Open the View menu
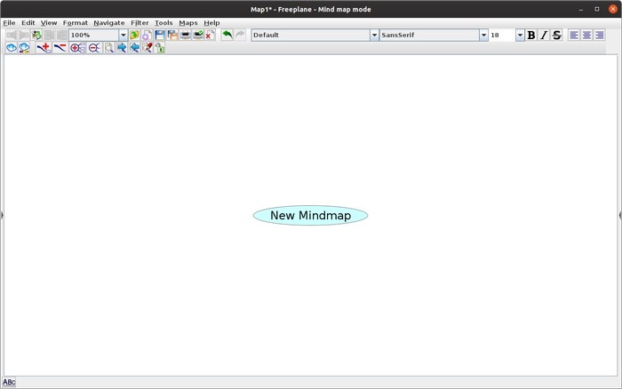This screenshot has width=622, height=389. (x=49, y=22)
